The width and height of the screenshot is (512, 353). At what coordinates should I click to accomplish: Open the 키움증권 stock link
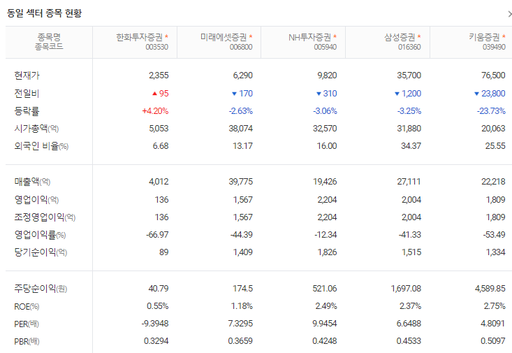pyautogui.click(x=484, y=37)
